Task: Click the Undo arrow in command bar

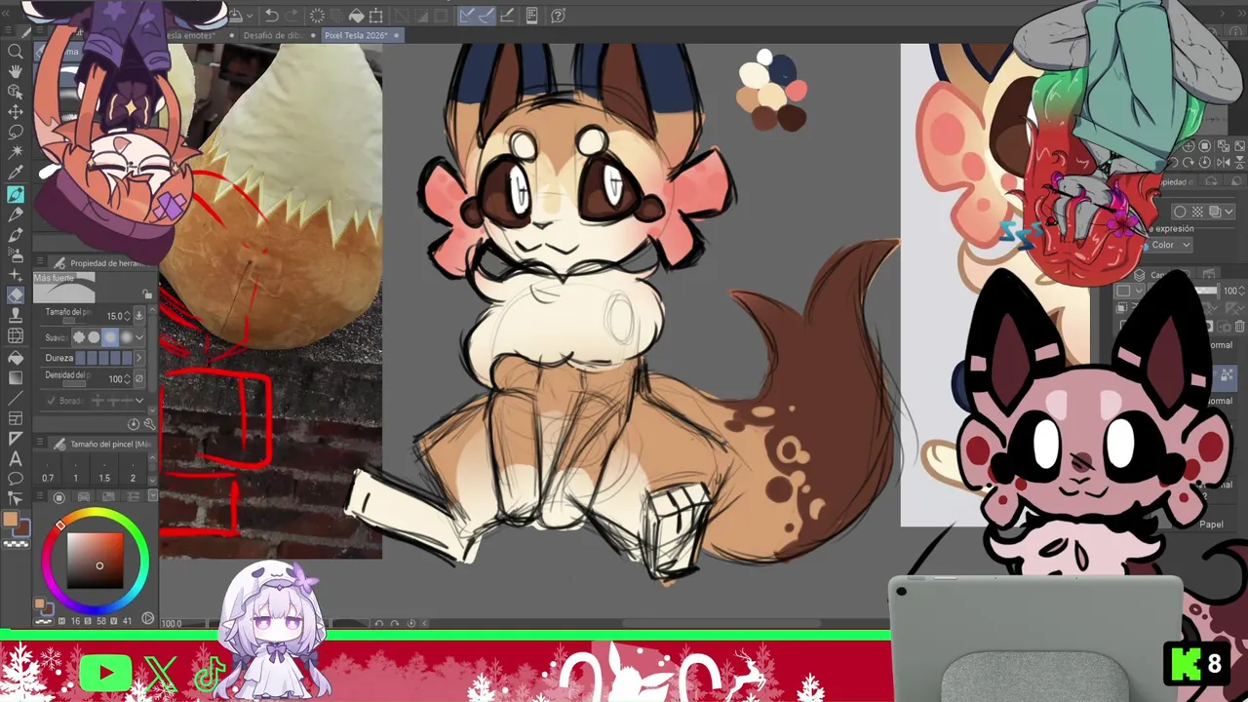Action: pyautogui.click(x=272, y=16)
